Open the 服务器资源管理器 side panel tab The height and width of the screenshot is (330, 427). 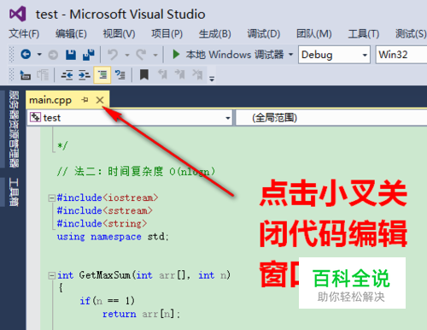click(14, 129)
